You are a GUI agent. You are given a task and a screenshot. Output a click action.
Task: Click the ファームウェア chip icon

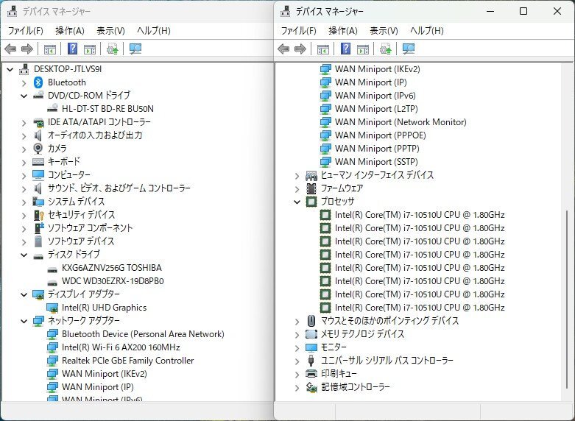point(311,188)
